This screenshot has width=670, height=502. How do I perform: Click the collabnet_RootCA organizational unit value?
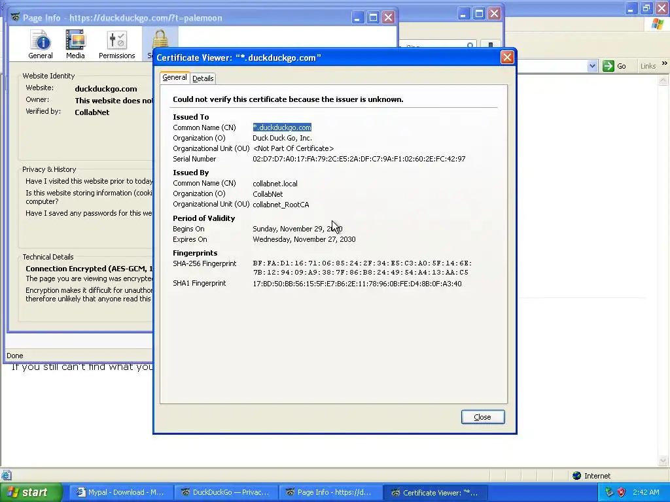tap(281, 205)
